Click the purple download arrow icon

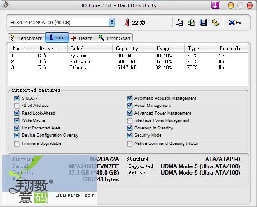[x=215, y=5]
